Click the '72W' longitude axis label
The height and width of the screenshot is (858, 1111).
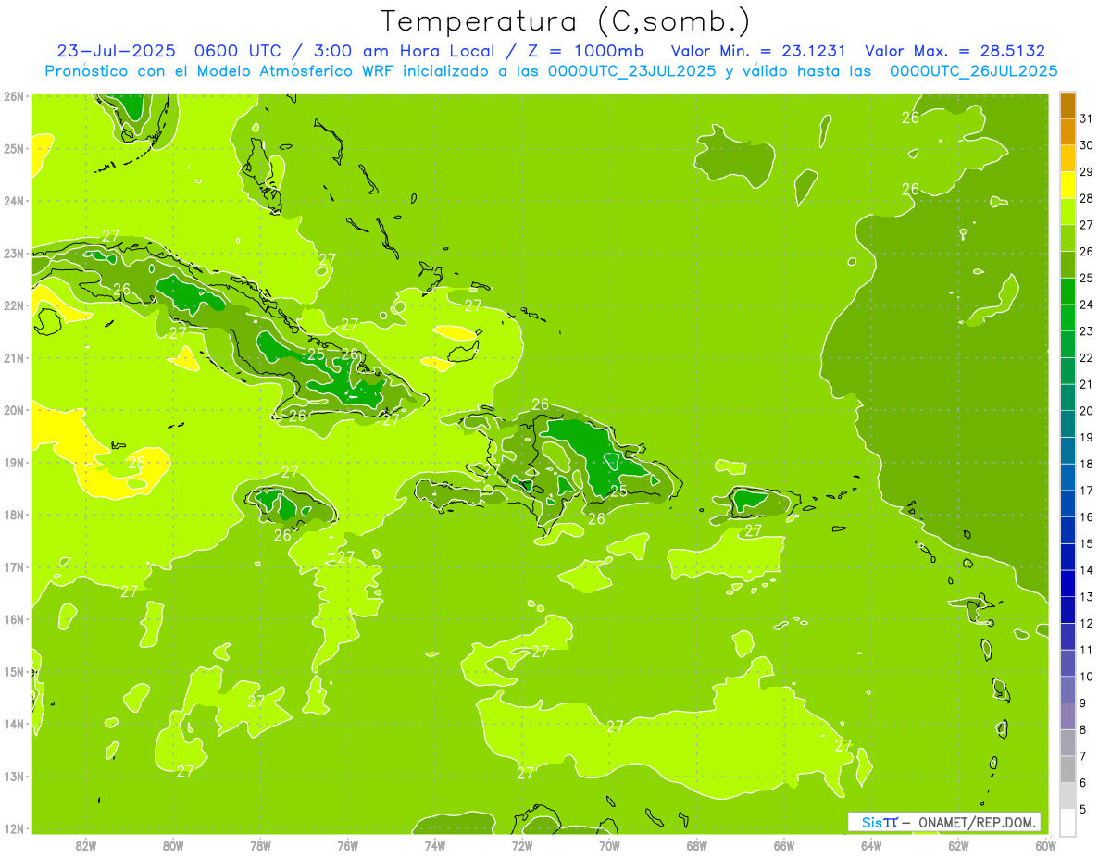(522, 845)
